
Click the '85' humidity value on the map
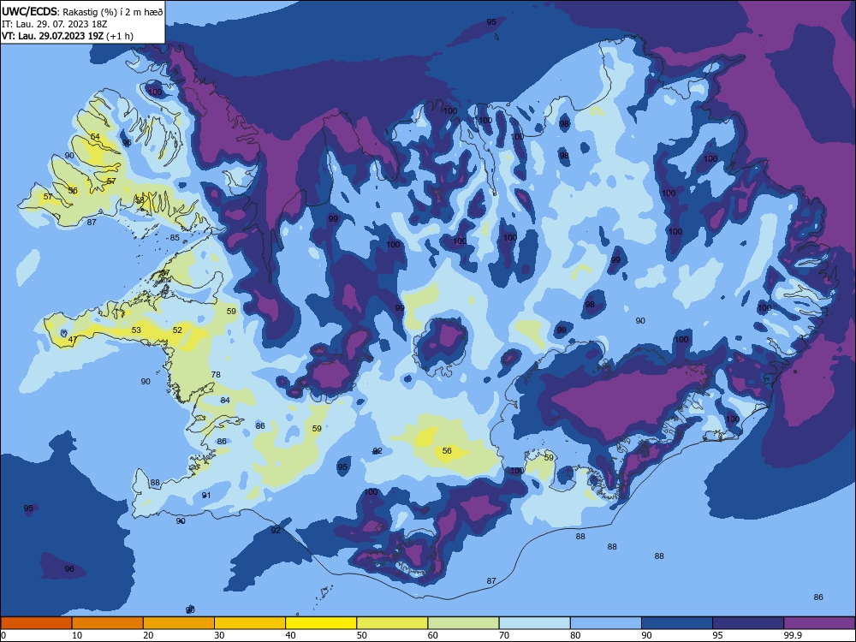(x=175, y=237)
